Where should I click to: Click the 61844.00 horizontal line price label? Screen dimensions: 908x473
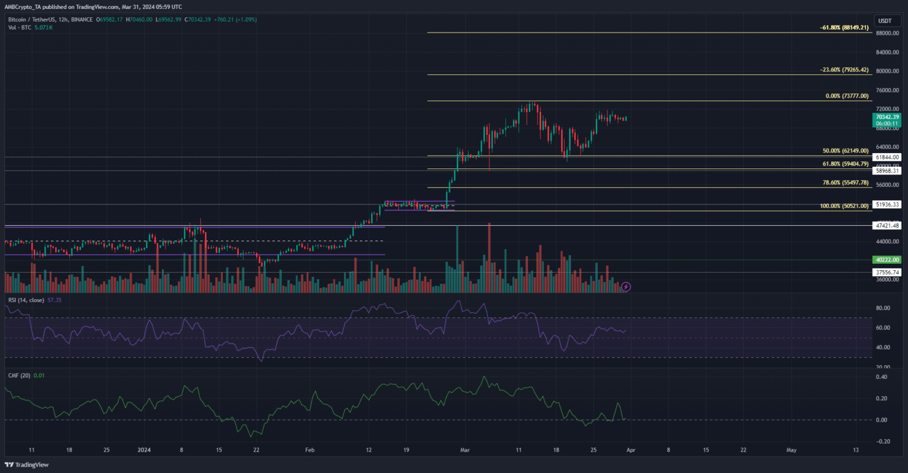(x=887, y=157)
